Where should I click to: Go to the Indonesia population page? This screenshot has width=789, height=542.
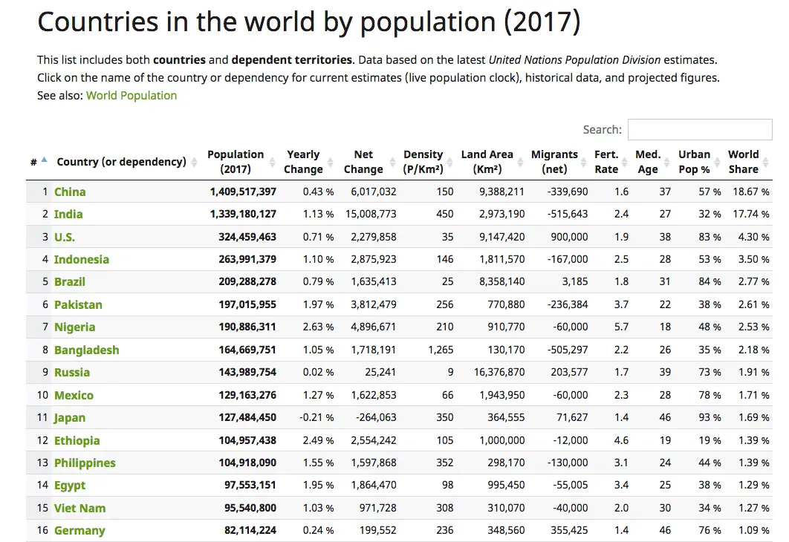tap(81, 259)
